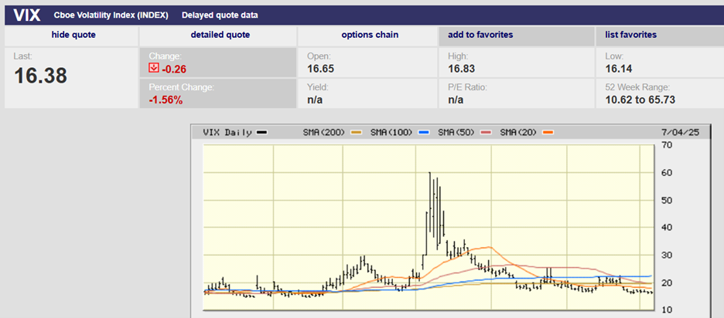This screenshot has width=724, height=318.
Task: Click the red down-arrow change icon
Action: 154,69
